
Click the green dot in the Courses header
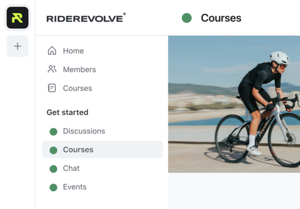tap(187, 18)
